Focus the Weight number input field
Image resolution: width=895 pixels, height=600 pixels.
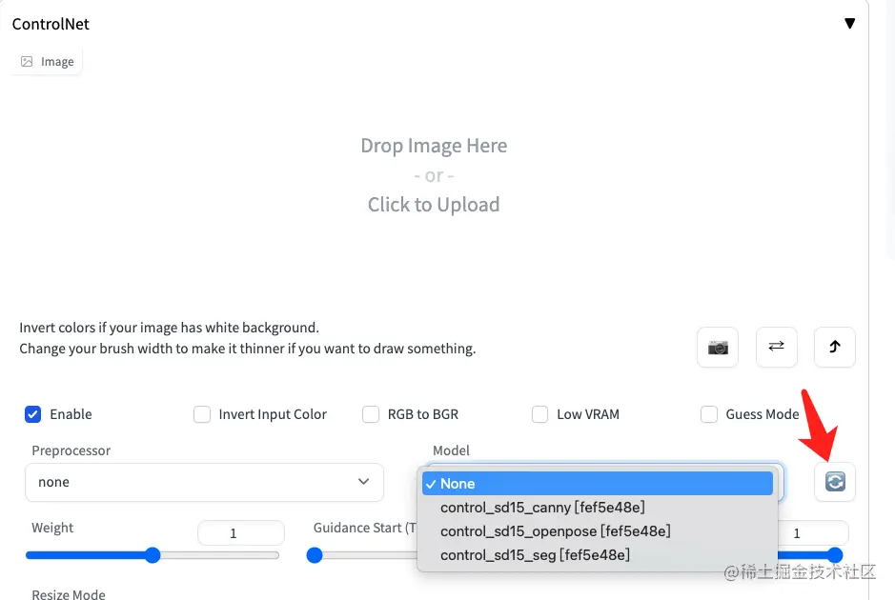point(241,533)
